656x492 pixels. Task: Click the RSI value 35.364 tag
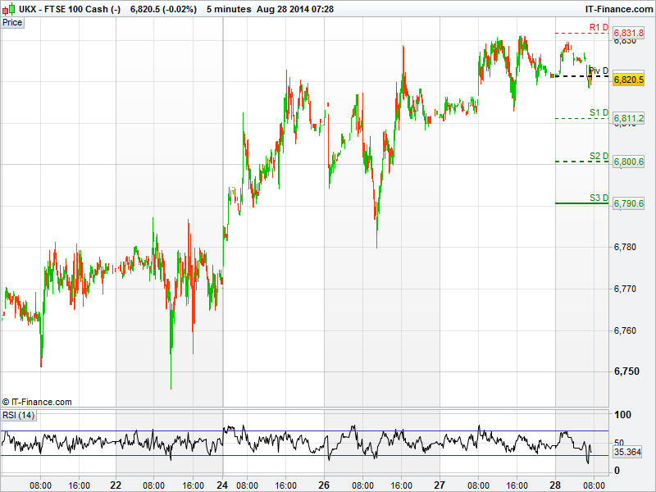(x=627, y=452)
